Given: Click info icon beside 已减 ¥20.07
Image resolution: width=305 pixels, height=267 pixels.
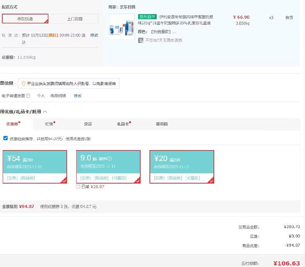Looking at the screenshot, I should click(78, 187).
